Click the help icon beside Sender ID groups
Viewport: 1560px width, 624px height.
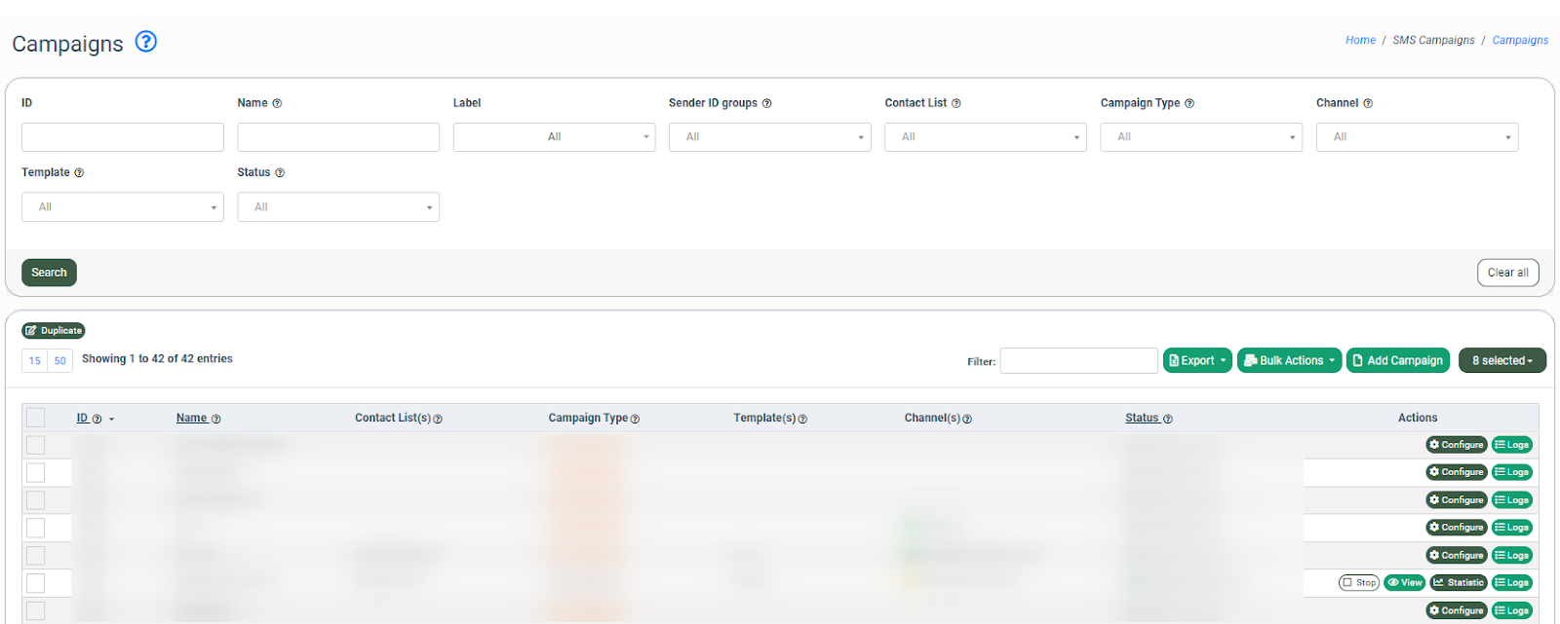click(767, 103)
